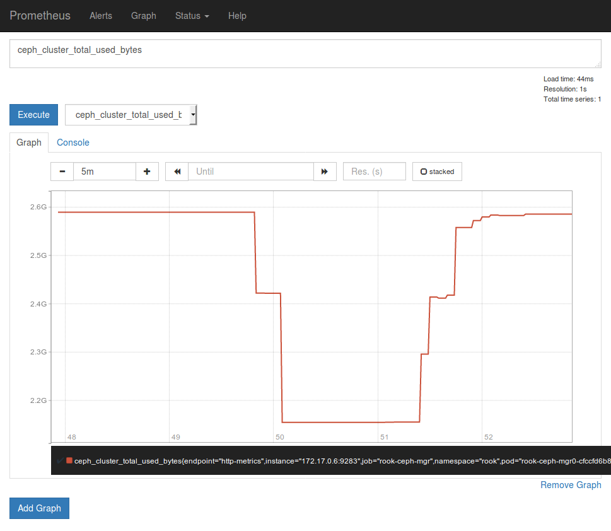Switch to the Console tab
The width and height of the screenshot is (611, 531).
click(x=73, y=143)
